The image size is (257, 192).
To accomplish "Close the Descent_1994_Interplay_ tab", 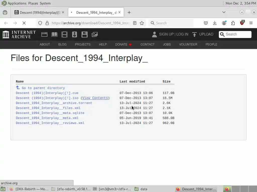I will tap(119, 12).
